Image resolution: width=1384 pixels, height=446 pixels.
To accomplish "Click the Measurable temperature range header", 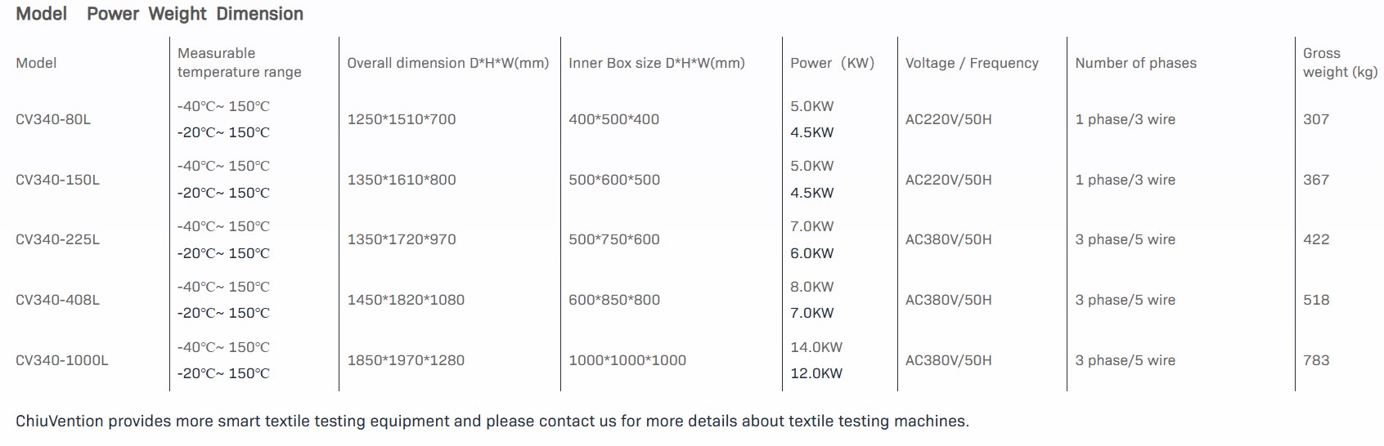I will pos(239,63).
